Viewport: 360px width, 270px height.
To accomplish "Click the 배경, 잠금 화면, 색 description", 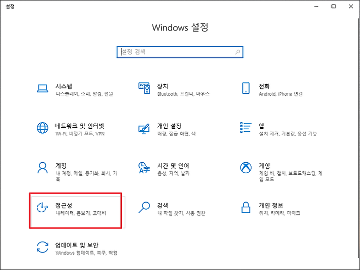I will pos(176,134).
